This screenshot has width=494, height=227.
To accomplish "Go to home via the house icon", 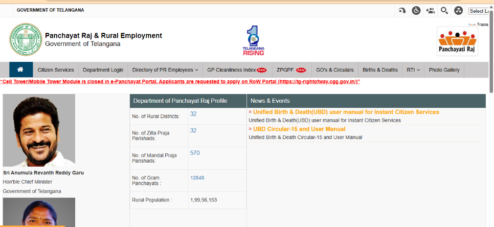I will [21, 70].
